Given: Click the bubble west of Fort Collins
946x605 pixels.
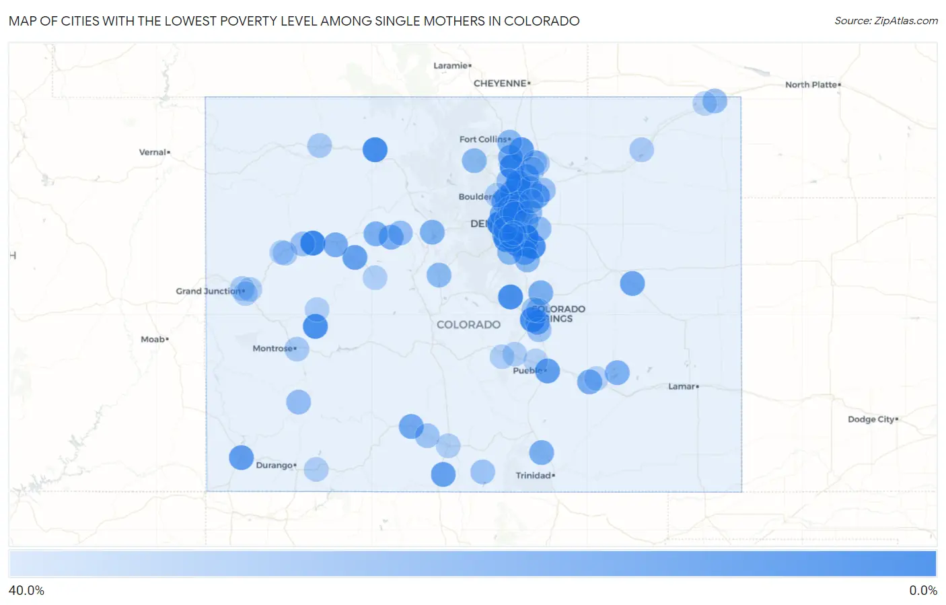Looking at the screenshot, I should [474, 161].
